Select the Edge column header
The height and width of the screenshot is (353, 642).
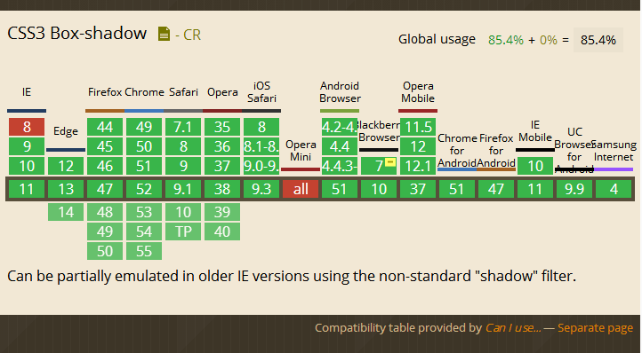[x=66, y=131]
